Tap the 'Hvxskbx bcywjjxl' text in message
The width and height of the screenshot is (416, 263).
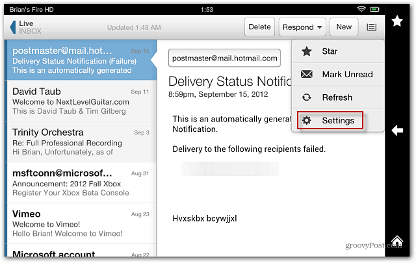point(205,218)
